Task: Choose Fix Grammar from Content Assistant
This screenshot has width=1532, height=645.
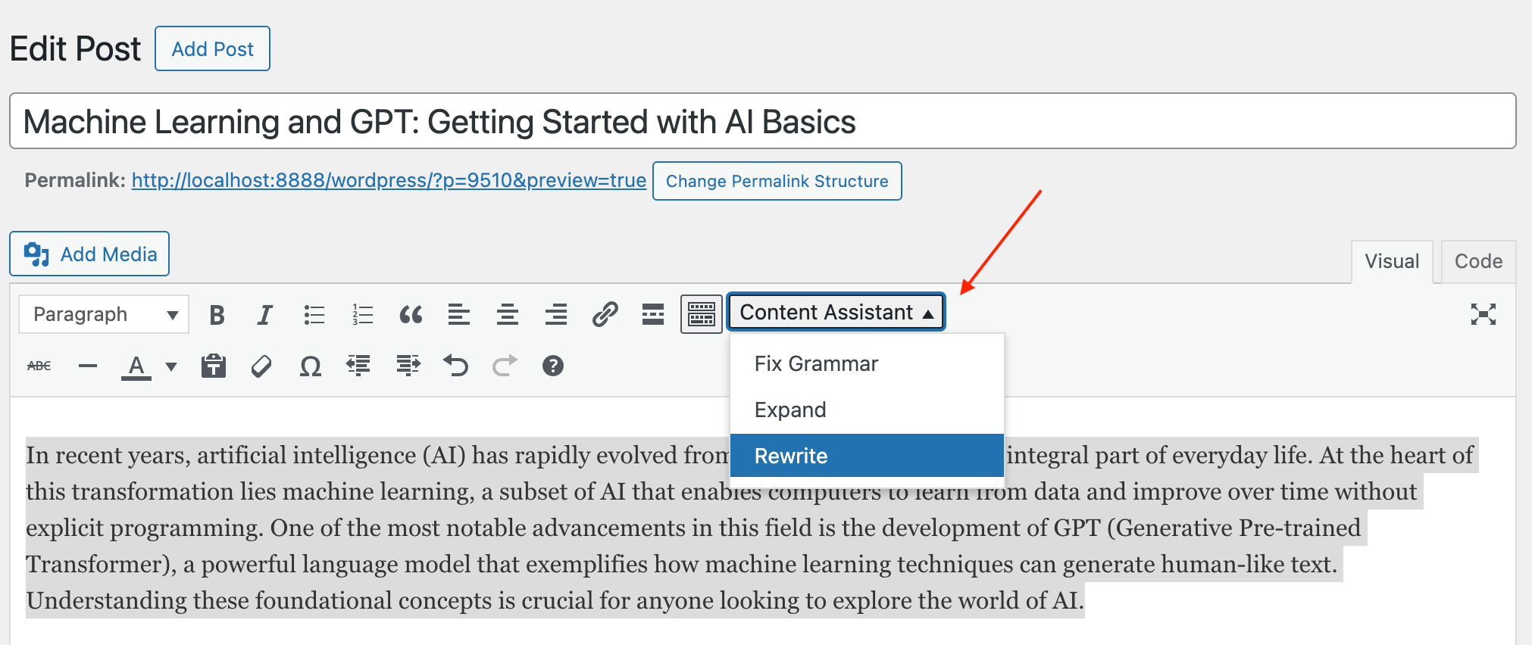Action: tap(867, 364)
